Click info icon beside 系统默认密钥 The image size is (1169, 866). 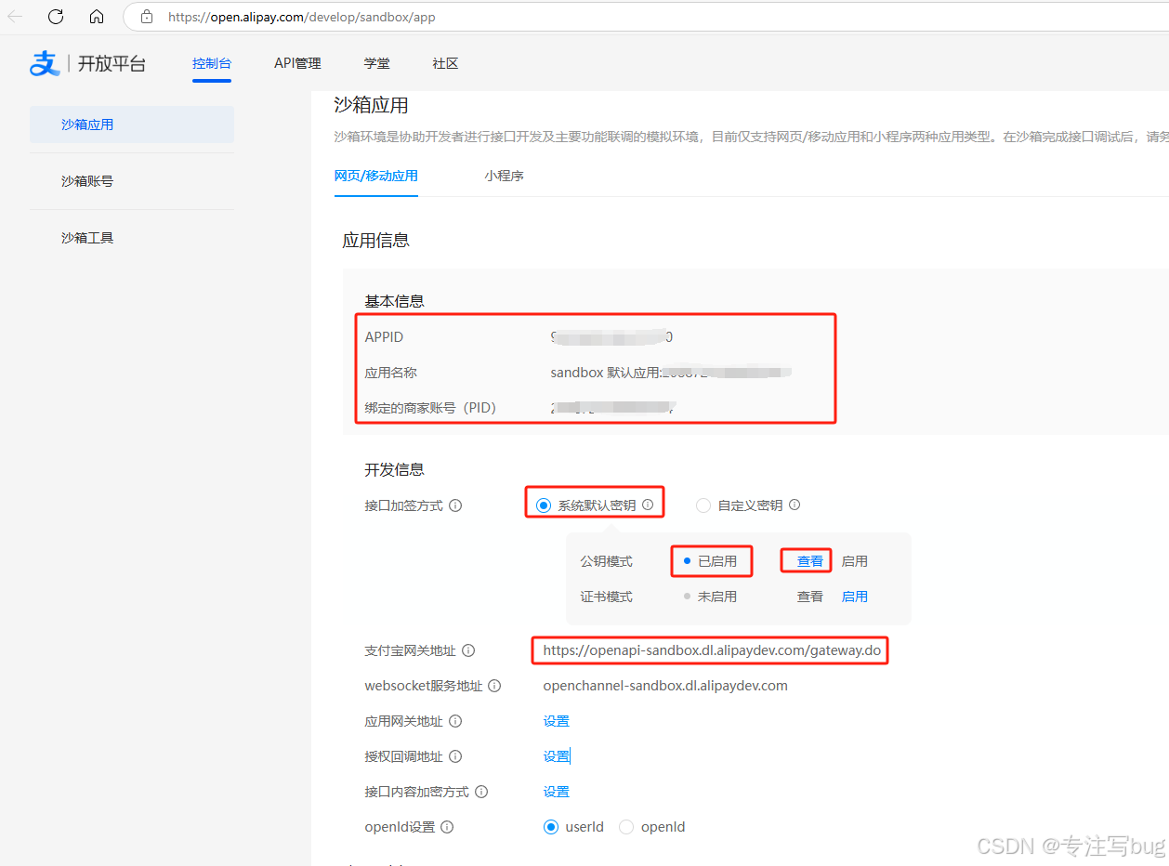click(x=648, y=505)
